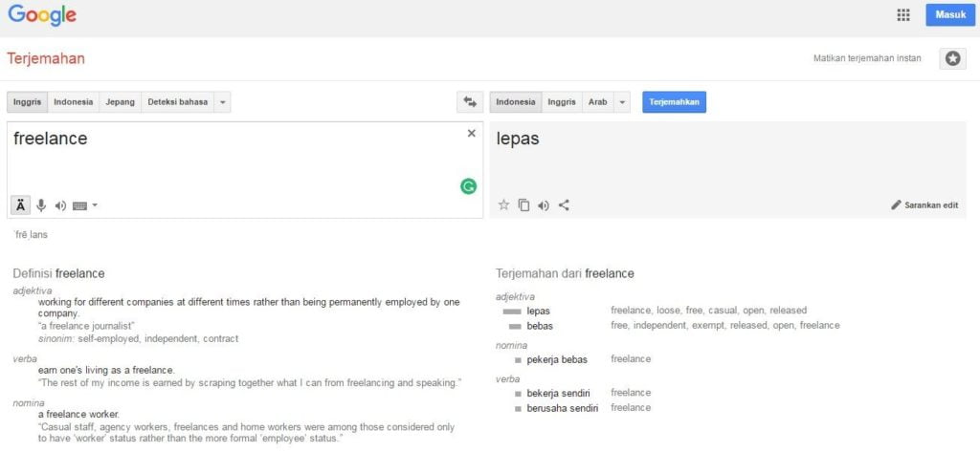Viewport: 980px width, 452px height.
Task: Click back-translations "freelance, loose, free, casual"
Action: [709, 311]
